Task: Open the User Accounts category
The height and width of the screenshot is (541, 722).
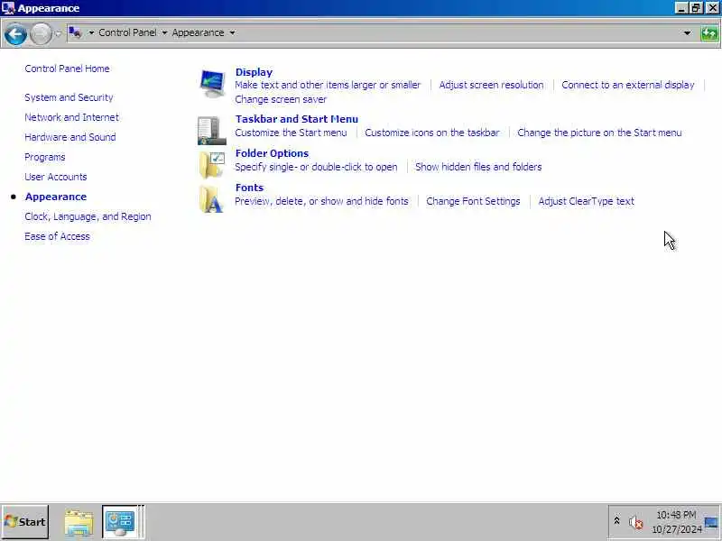Action: click(x=56, y=177)
